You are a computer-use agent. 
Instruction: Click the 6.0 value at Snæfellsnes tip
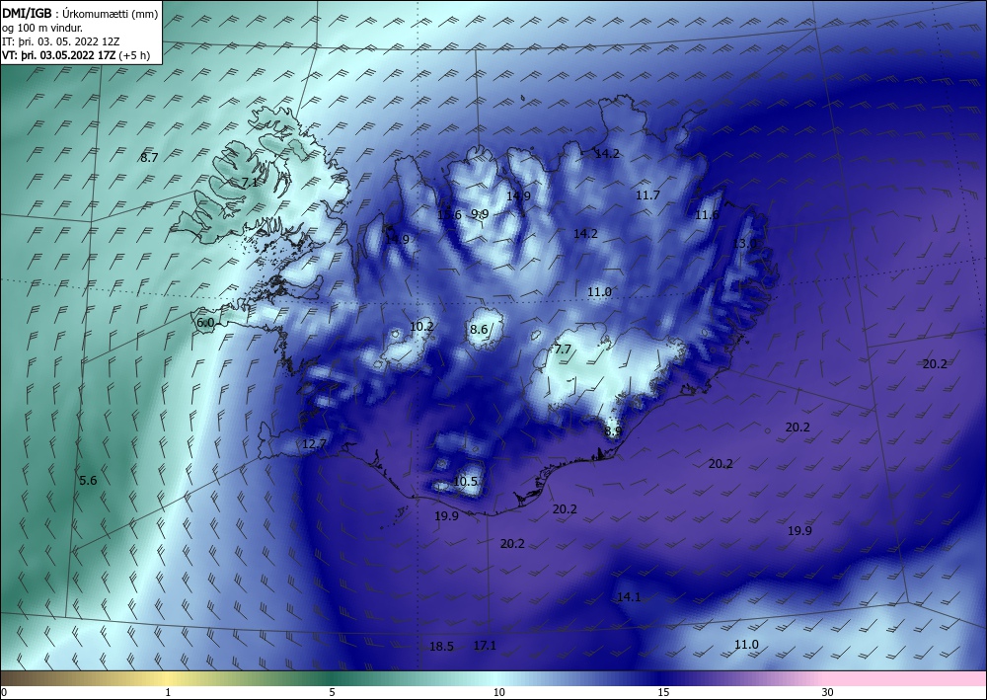pyautogui.click(x=205, y=323)
